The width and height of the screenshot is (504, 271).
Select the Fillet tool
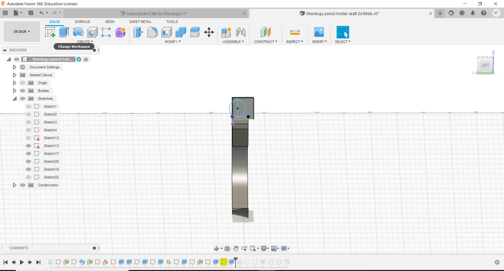[152, 32]
